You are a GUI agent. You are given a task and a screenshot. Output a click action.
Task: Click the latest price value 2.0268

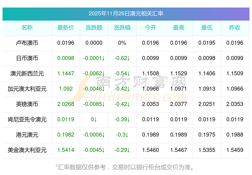pos(66,104)
